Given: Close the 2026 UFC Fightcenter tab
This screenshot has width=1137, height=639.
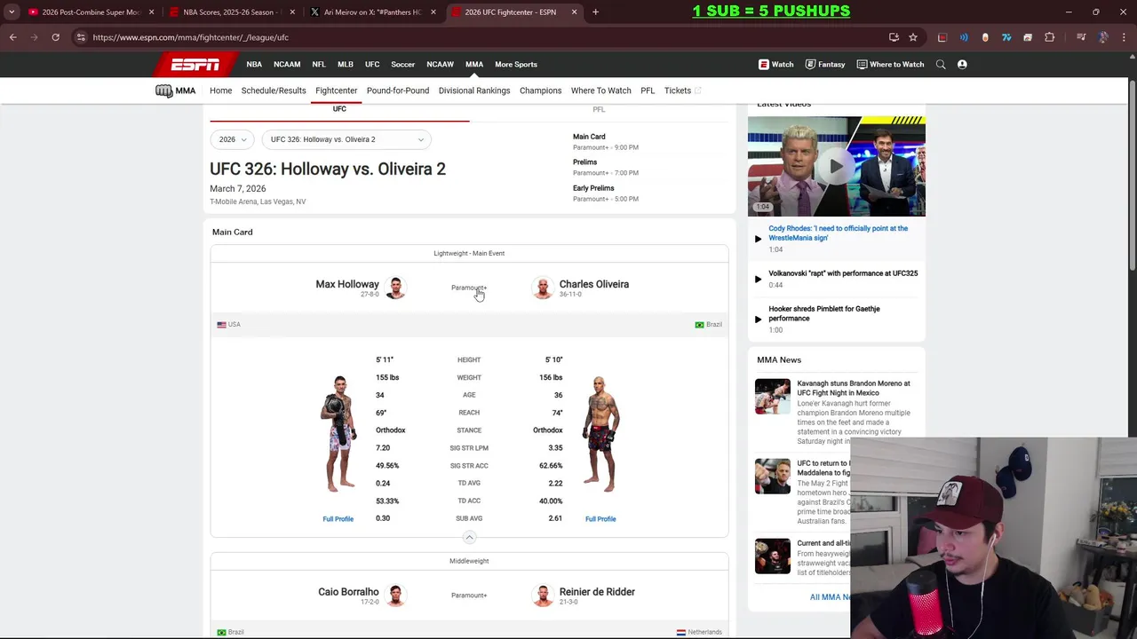Looking at the screenshot, I should [x=574, y=12].
